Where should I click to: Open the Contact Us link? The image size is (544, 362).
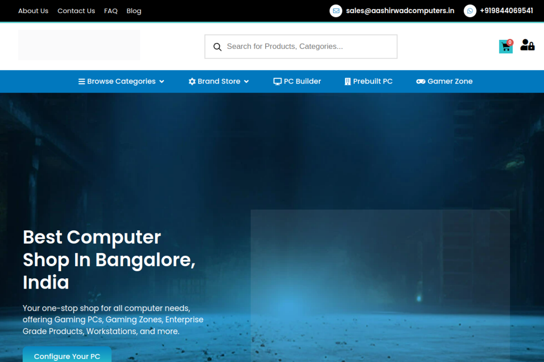pyautogui.click(x=76, y=11)
